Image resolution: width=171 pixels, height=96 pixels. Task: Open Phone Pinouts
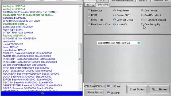click(x=95, y=93)
